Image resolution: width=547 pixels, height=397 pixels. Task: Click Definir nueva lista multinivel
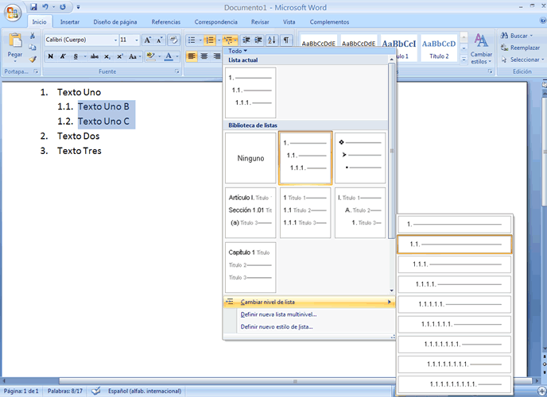(x=278, y=314)
